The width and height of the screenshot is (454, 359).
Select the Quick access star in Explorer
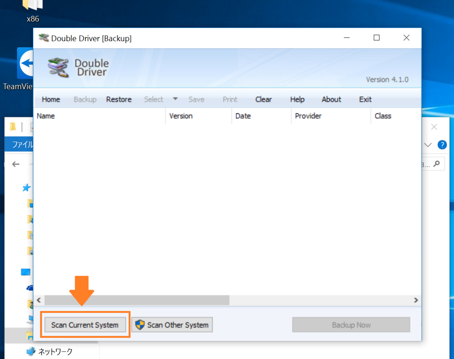tap(26, 188)
